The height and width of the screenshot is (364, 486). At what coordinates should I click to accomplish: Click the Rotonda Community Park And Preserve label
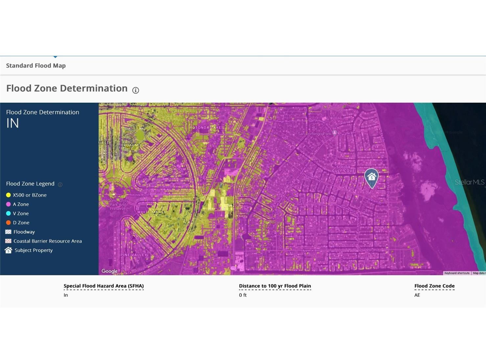click(x=118, y=203)
